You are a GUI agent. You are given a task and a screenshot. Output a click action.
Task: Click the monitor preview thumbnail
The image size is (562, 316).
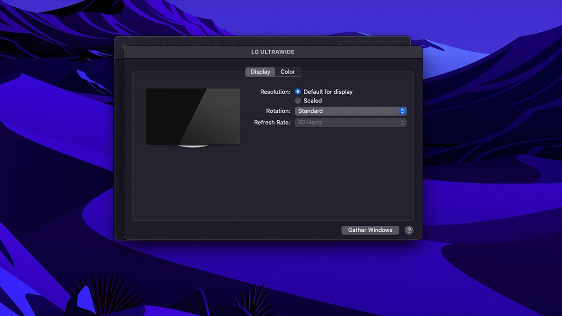coord(192,116)
